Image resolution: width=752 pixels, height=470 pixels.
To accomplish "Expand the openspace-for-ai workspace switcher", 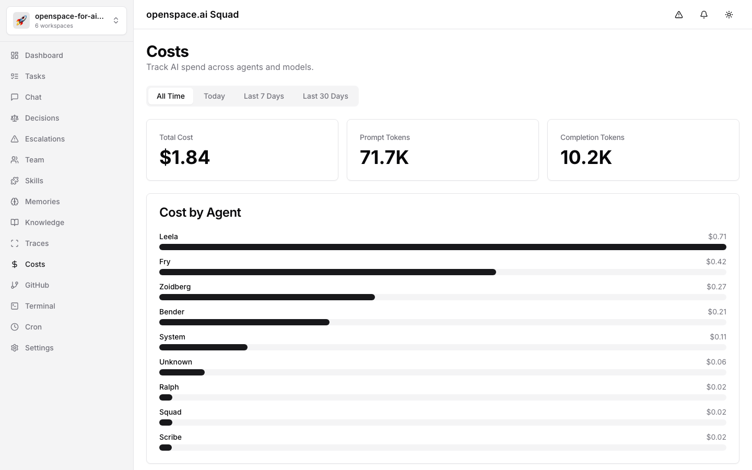I will (x=67, y=20).
